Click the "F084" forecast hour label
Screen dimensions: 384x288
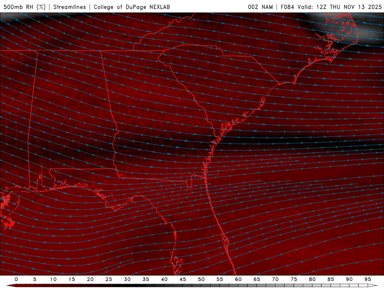pyautogui.click(x=287, y=7)
